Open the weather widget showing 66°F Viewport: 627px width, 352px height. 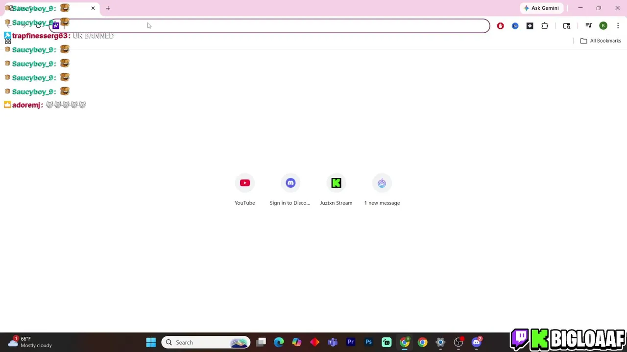[30, 342]
